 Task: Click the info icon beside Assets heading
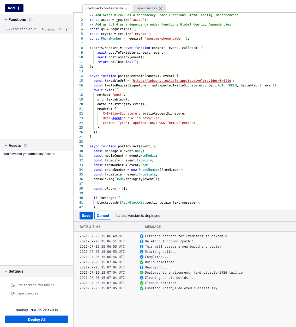point(26,146)
